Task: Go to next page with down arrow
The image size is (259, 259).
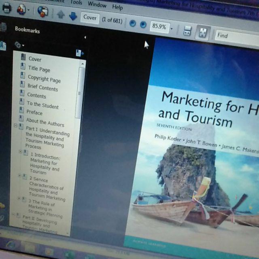Action: point(73,16)
